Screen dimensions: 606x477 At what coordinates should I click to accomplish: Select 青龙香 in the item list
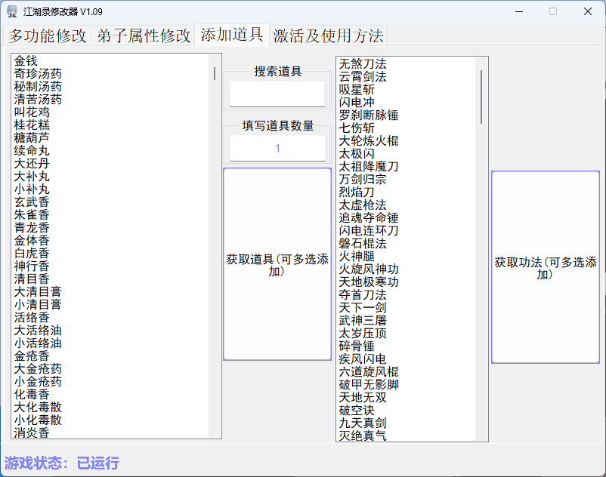point(32,227)
